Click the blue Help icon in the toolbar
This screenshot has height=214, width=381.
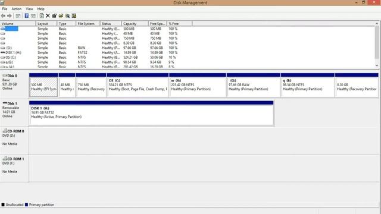click(x=26, y=16)
